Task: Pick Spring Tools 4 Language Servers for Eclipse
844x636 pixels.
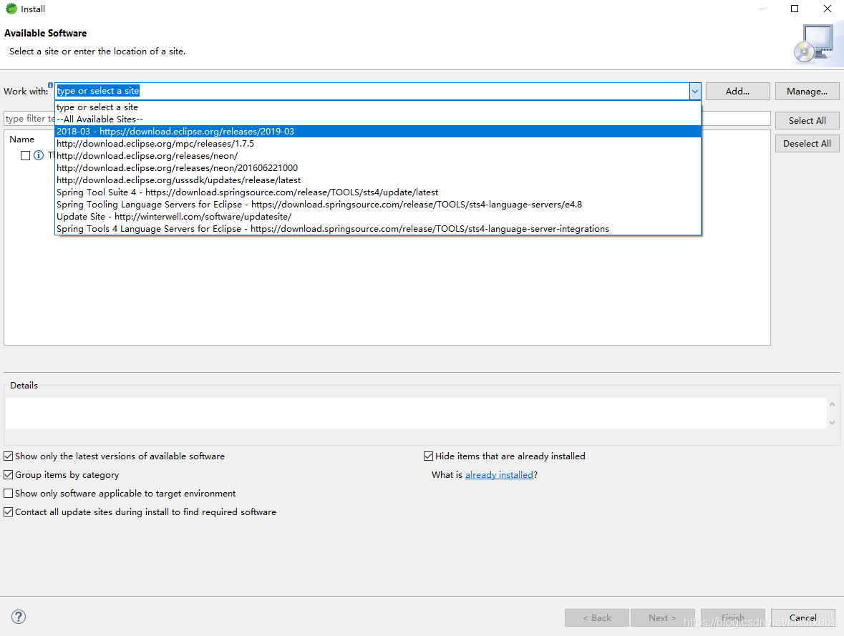Action: coord(378,229)
